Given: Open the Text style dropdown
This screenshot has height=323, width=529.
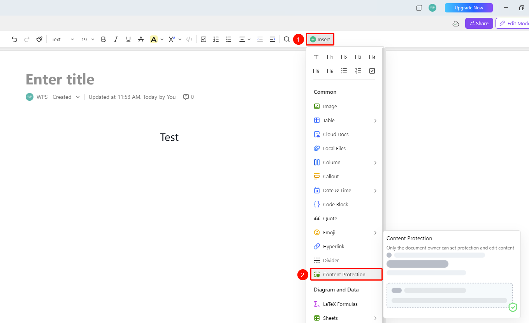Looking at the screenshot, I should tap(63, 39).
